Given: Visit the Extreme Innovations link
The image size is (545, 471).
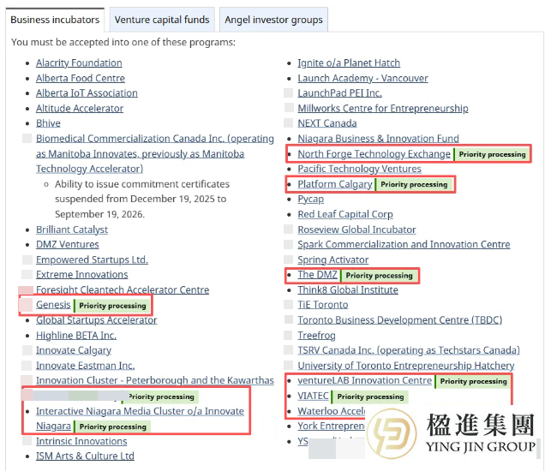Looking at the screenshot, I should [x=82, y=275].
